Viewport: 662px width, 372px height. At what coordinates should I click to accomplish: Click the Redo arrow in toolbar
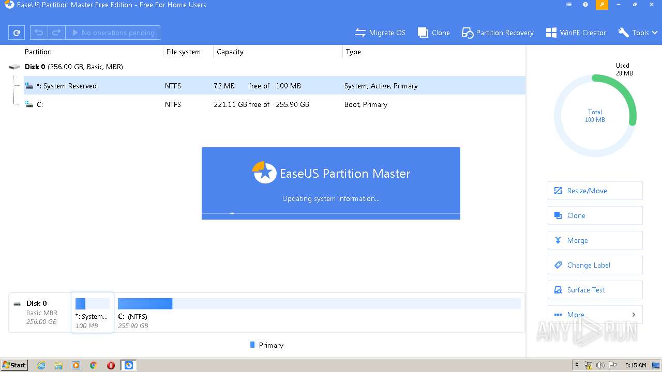pos(56,33)
